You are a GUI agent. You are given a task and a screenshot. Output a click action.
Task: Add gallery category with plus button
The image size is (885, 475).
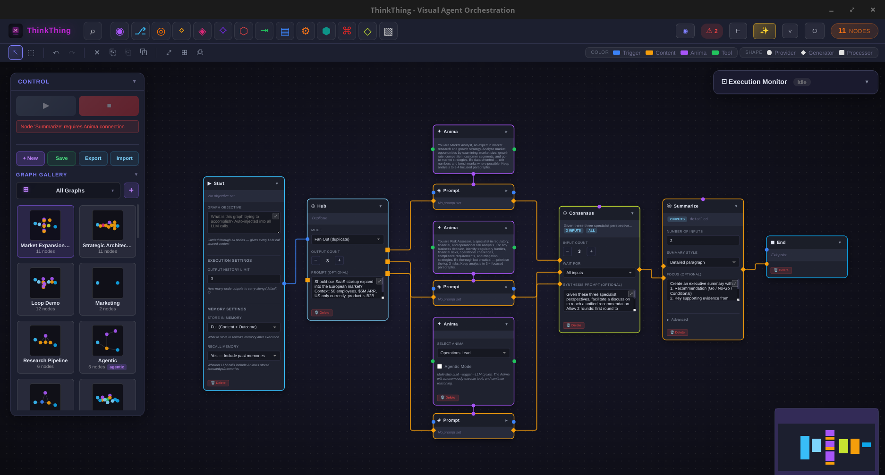click(x=131, y=191)
